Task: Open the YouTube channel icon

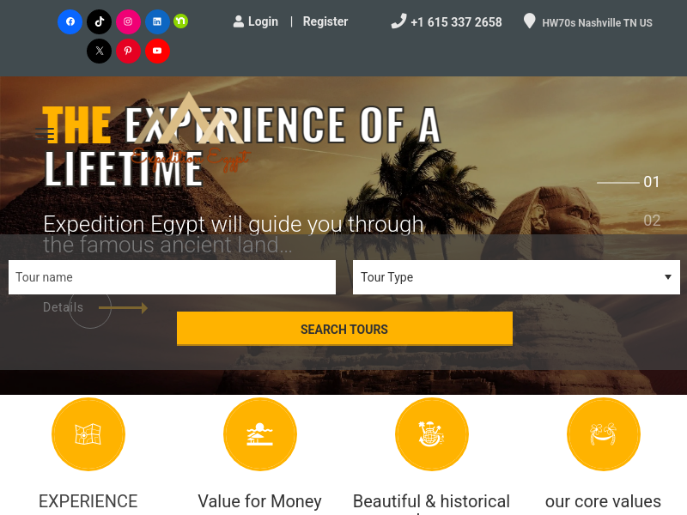Action: point(157,51)
